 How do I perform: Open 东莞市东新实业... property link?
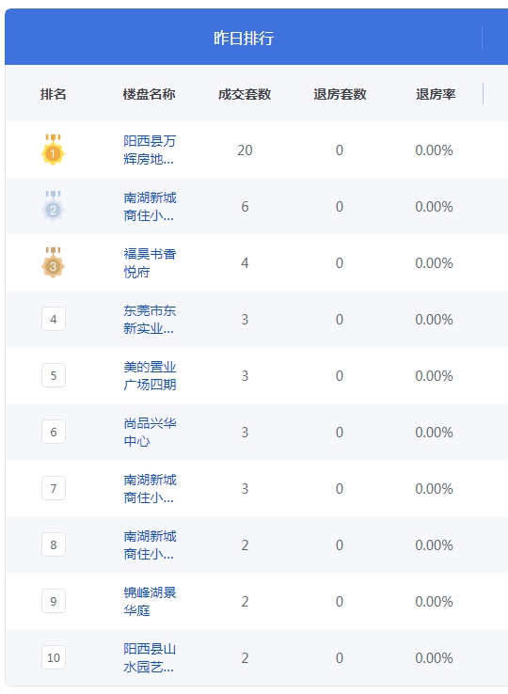[150, 319]
